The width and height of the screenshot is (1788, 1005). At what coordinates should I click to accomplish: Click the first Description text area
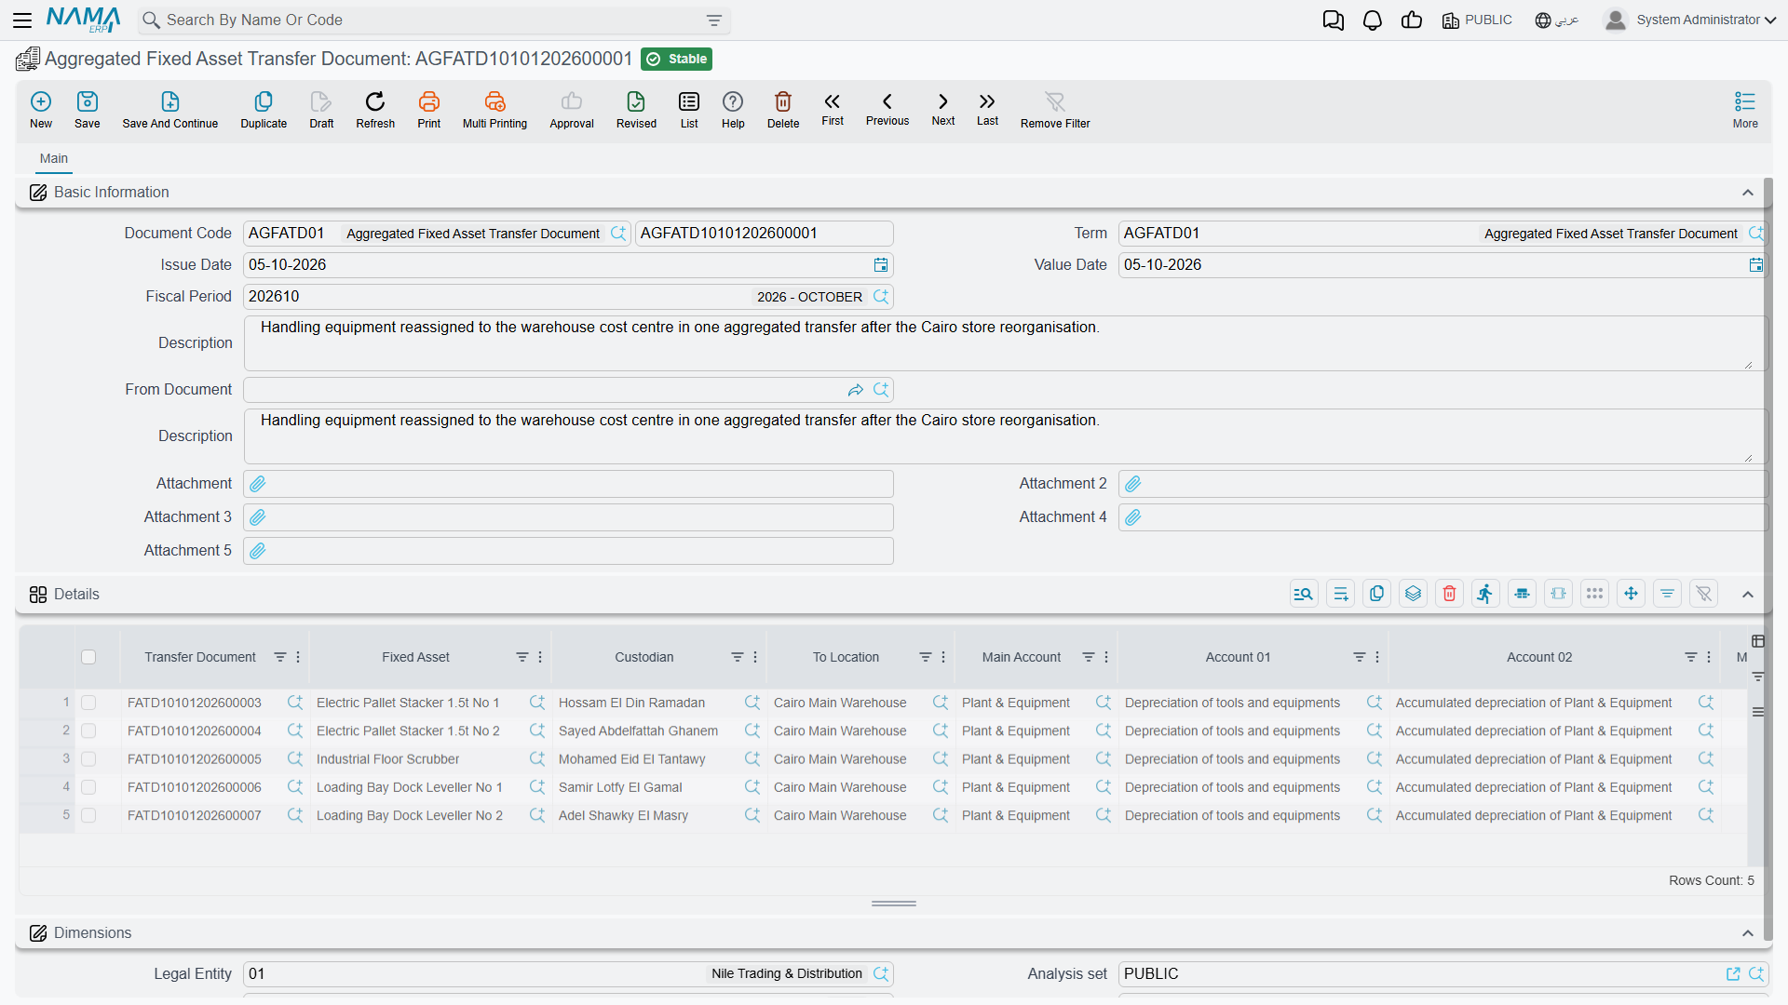point(1004,343)
